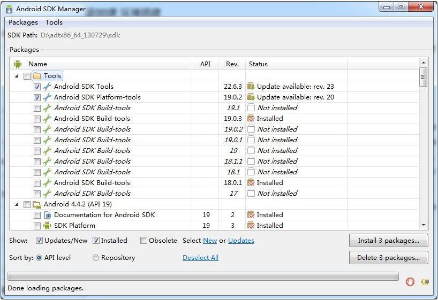Select the Android SDK Build-tools 19.0.1 row name
The width and height of the screenshot is (438, 300).
[x=93, y=140]
